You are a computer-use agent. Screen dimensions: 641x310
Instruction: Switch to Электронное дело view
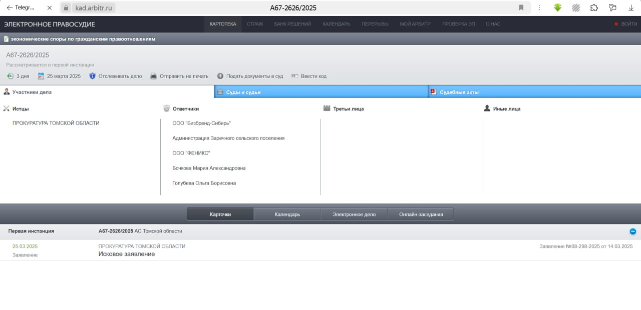click(354, 214)
